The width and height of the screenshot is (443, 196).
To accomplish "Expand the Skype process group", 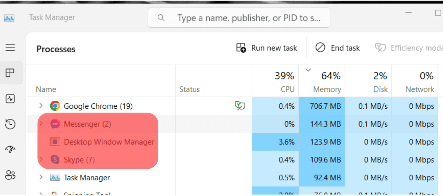I will [41, 159].
